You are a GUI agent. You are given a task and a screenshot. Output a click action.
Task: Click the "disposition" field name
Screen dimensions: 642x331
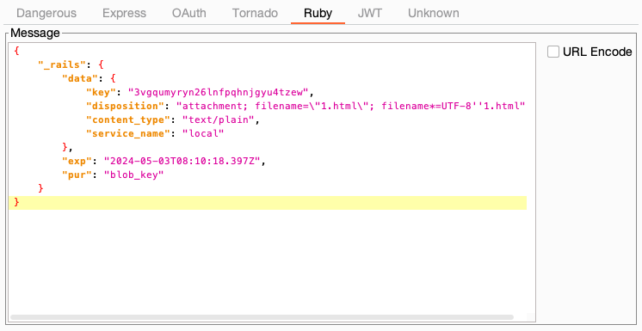tap(125, 106)
